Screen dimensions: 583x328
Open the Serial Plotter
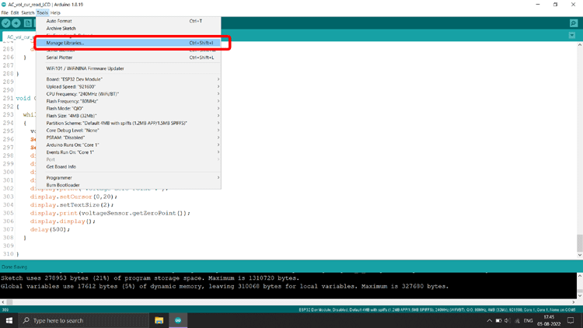[128, 58]
